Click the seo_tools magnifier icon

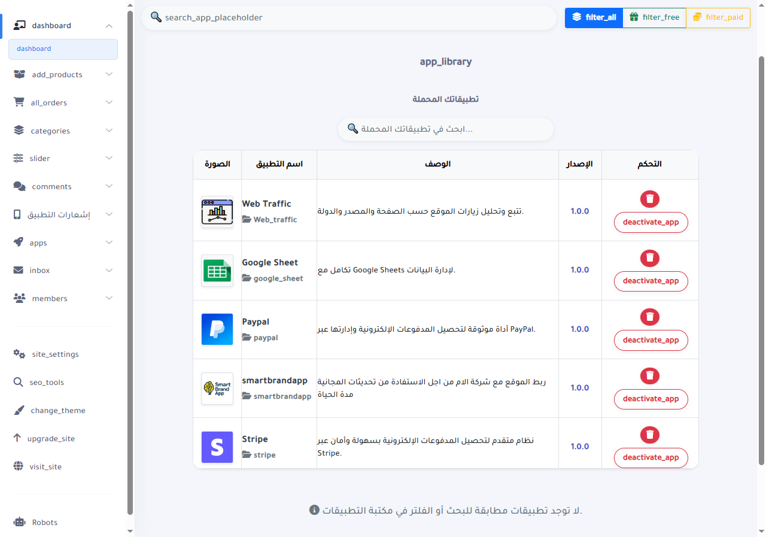(18, 382)
